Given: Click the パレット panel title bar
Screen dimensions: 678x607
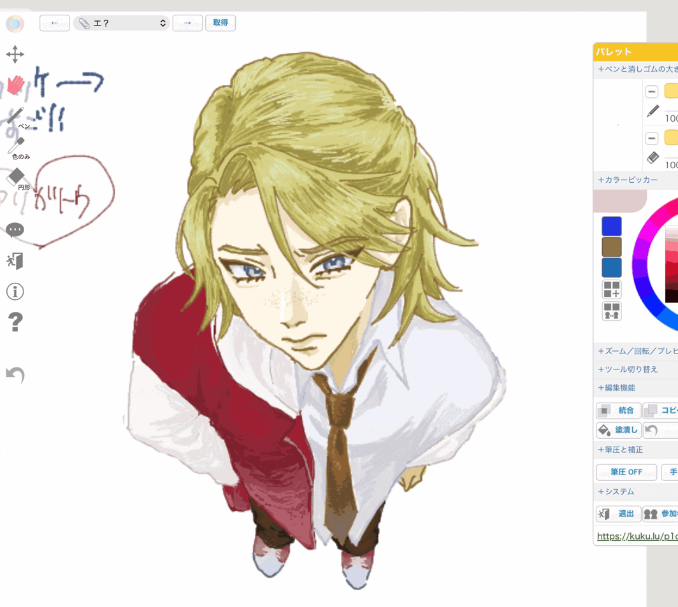Looking at the screenshot, I should point(636,52).
